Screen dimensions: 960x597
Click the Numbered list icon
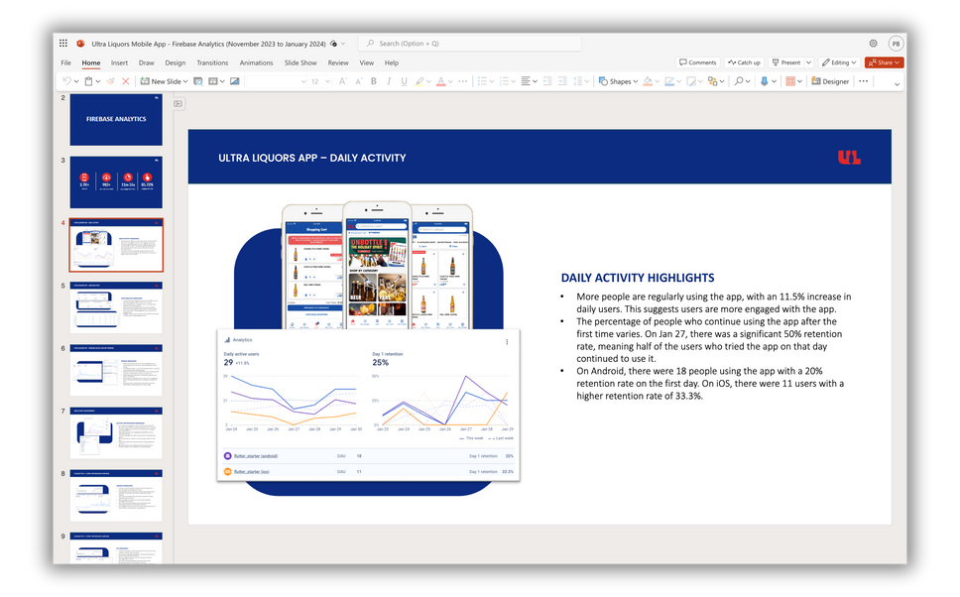(504, 81)
